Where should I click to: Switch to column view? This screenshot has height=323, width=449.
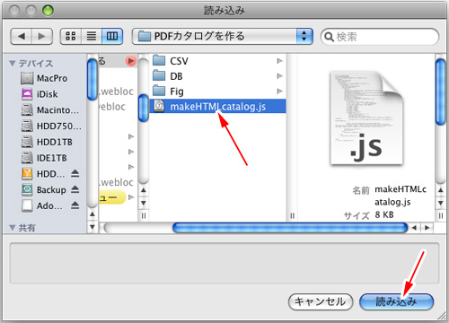tap(112, 37)
